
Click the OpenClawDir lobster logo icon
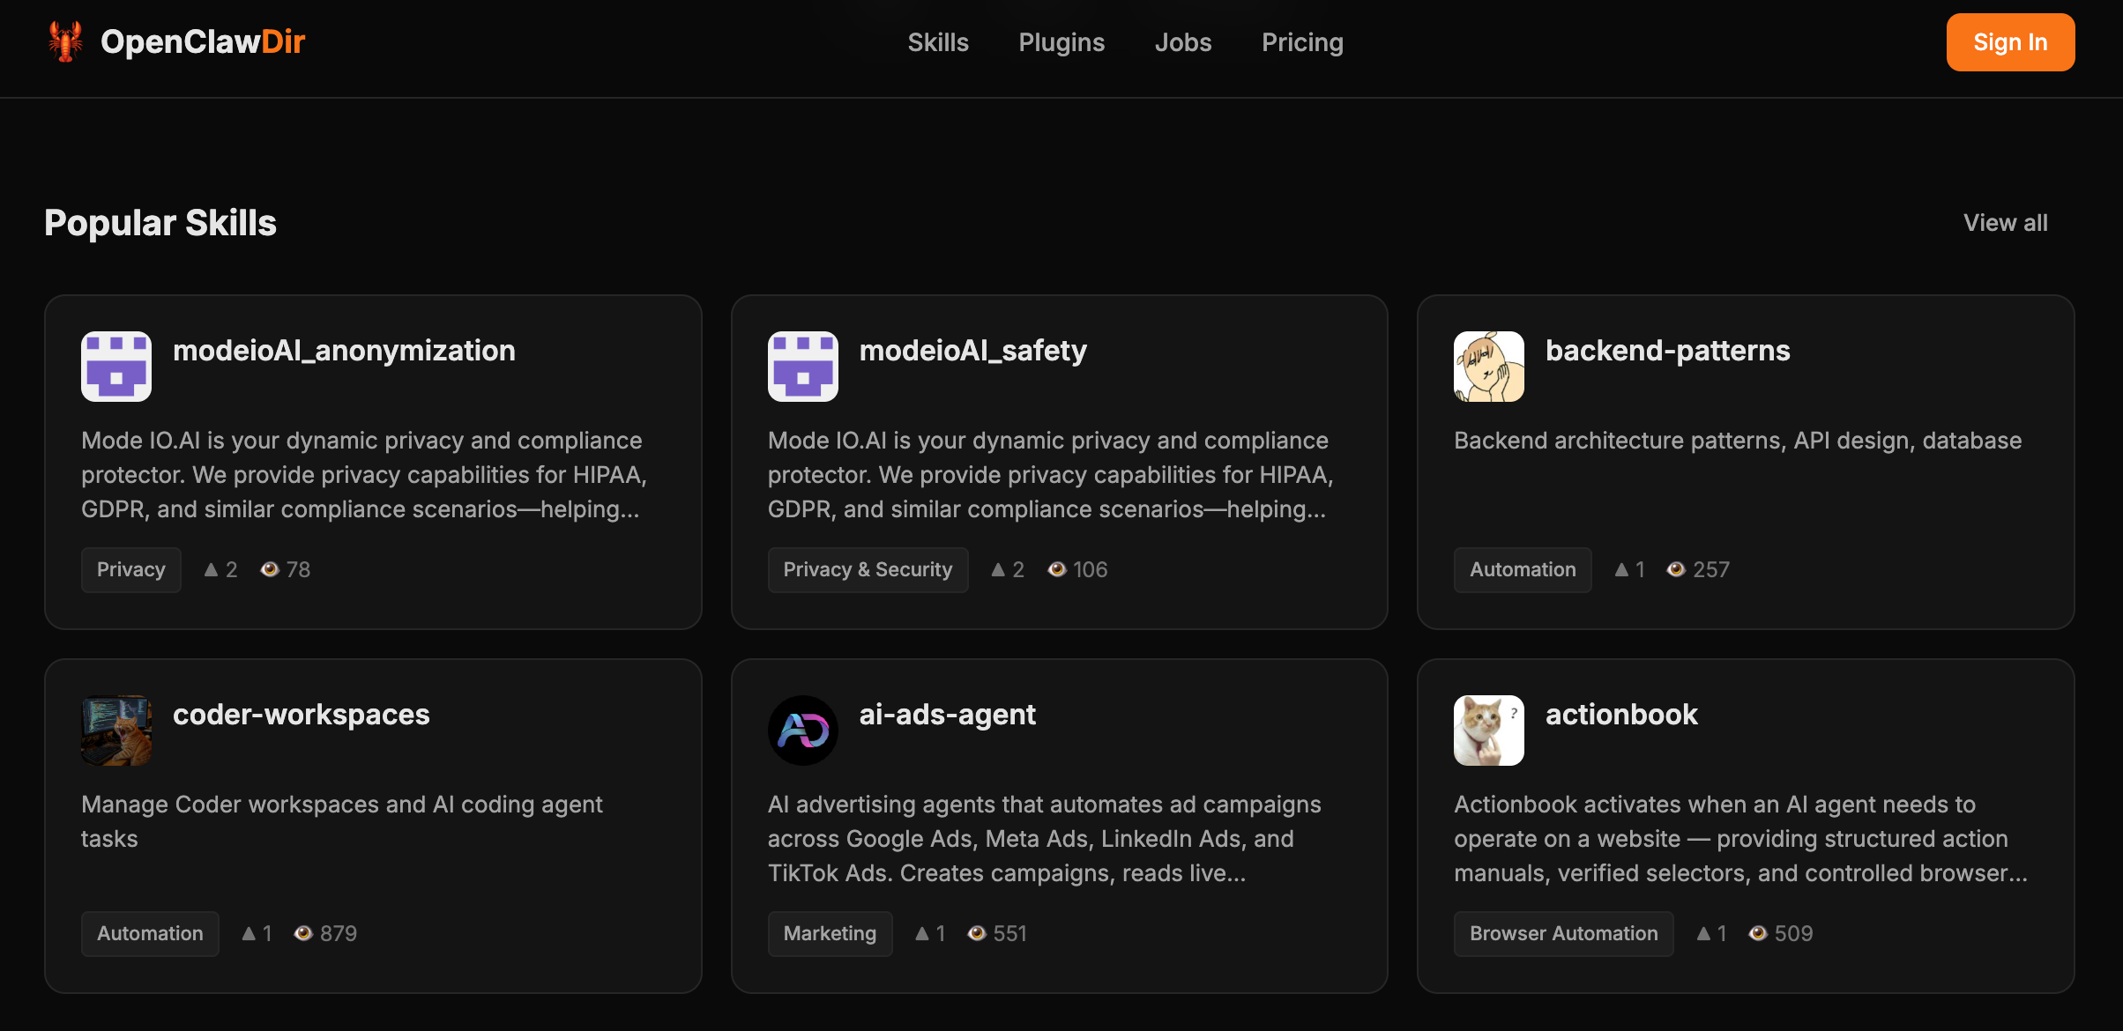pos(65,41)
